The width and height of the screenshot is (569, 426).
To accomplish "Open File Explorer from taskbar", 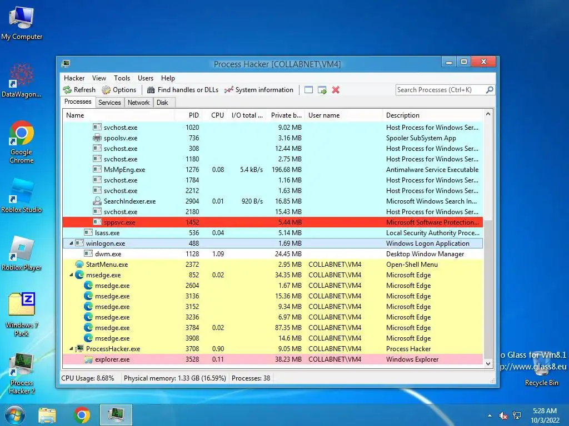I will point(47,415).
